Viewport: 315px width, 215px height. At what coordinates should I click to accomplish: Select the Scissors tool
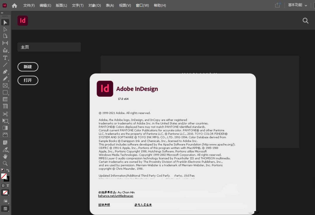click(5, 114)
